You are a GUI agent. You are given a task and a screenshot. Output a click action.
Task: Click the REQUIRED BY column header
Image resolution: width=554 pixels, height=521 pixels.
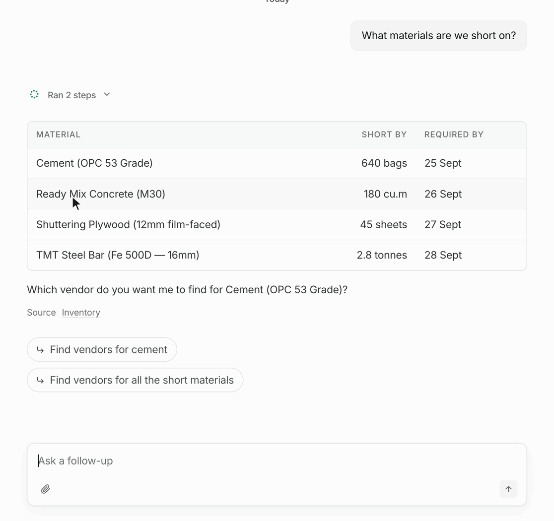454,134
